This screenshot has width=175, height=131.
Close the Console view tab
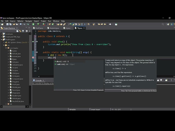(x=43, y=80)
